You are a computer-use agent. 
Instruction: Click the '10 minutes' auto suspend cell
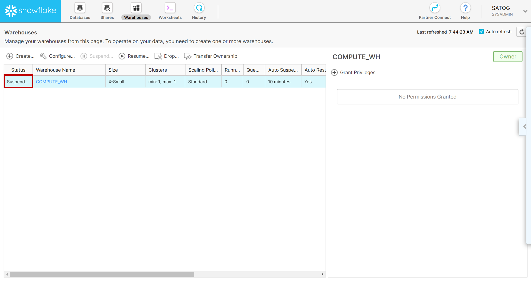283,82
